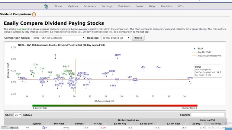Change the Show entries count dropdown
The width and height of the screenshot is (232, 130).
click(18, 115)
